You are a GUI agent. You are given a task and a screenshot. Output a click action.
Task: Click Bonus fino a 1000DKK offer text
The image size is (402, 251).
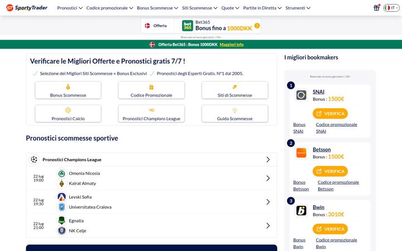pyautogui.click(x=223, y=28)
